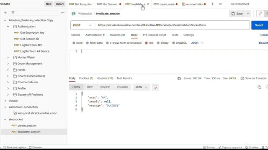Screen dimensions: 268x150
Task: Toggle the response word wrap icon
Action: click(x=155, y=87)
